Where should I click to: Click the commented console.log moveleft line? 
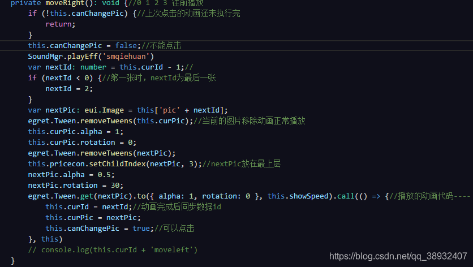click(113, 250)
